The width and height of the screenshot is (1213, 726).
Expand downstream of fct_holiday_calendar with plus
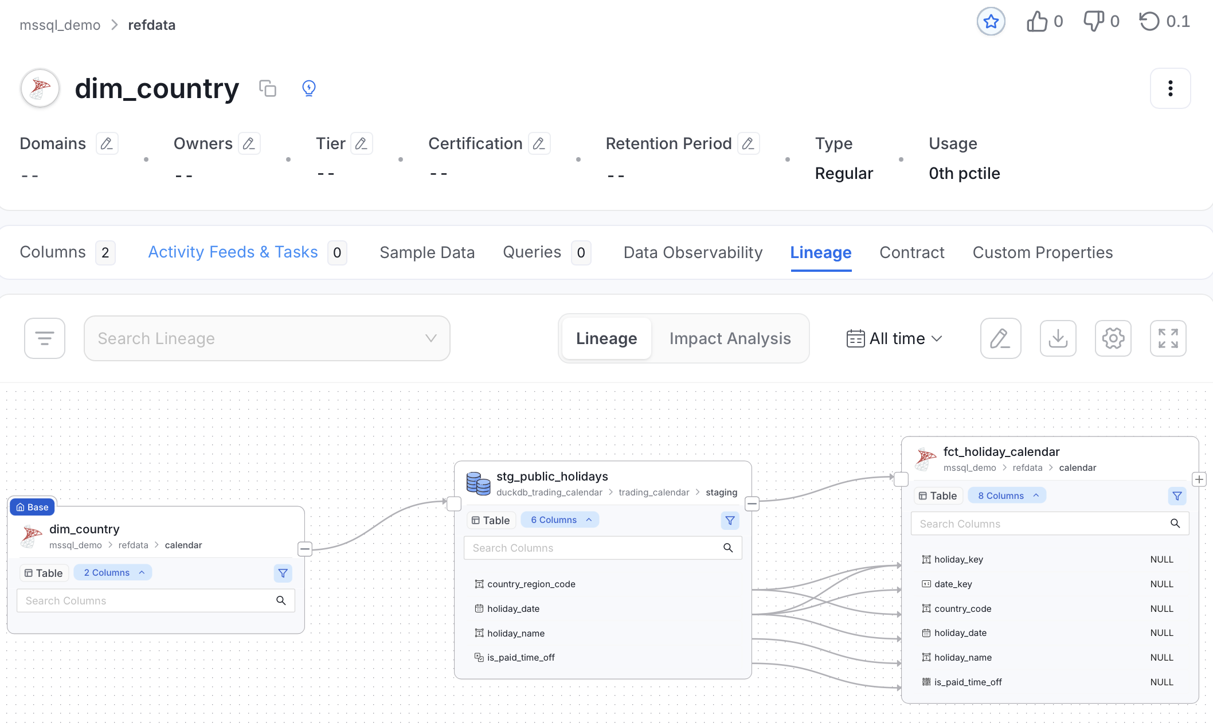click(x=1199, y=479)
